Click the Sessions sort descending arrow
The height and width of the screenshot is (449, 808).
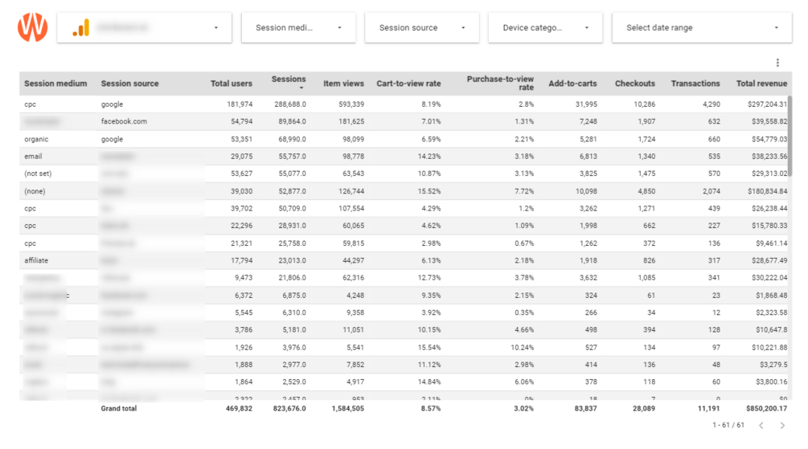click(301, 88)
